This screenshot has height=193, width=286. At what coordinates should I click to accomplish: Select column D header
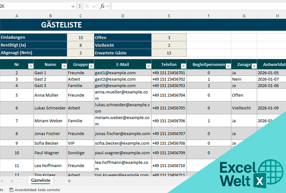click(123, 16)
